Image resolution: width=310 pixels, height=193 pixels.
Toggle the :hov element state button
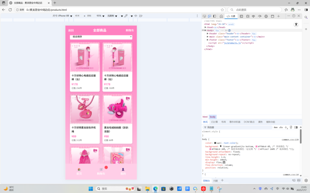click(276, 127)
